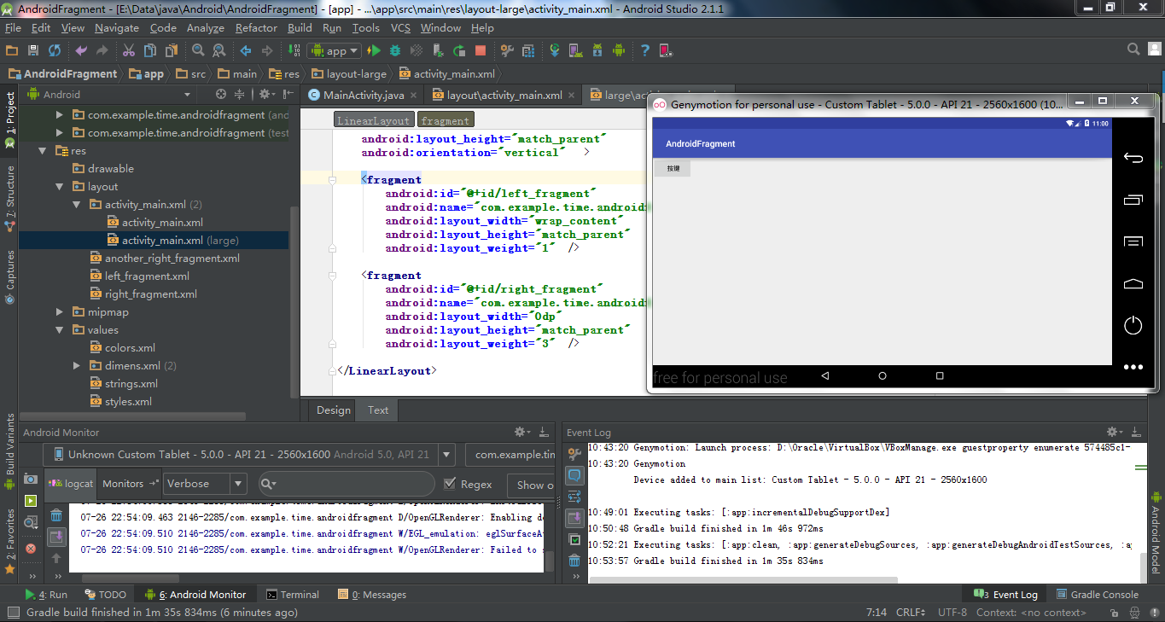This screenshot has width=1165, height=622.
Task: Open Event Log settings wrench icon
Action: point(575,453)
